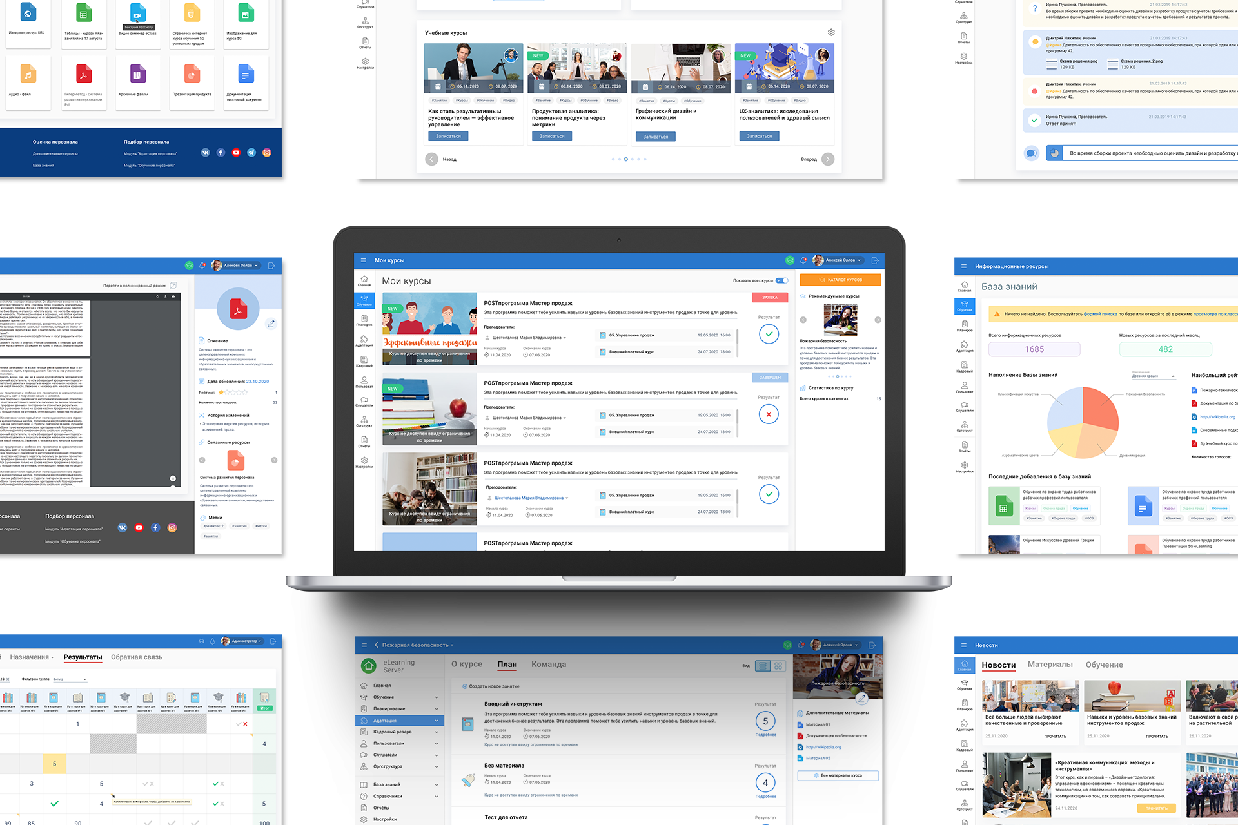Screen dimensions: 1238x825
Task: Click YouTube icon in top-left blue footer
Action: coord(236,153)
